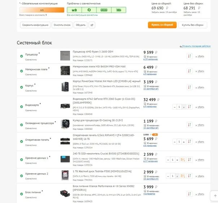Open SSD storage options orange list icon
This screenshot has width=218, height=203.
[183, 160]
